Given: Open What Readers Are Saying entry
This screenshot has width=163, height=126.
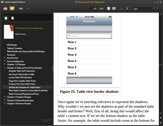Looking at the screenshot, I should 26,51.
